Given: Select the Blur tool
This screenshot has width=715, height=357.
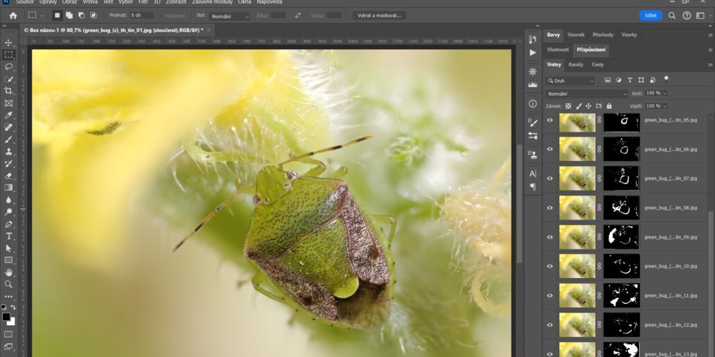Looking at the screenshot, I should click(8, 200).
